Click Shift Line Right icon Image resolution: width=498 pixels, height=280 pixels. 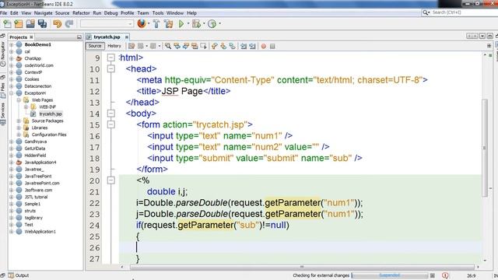click(252, 47)
